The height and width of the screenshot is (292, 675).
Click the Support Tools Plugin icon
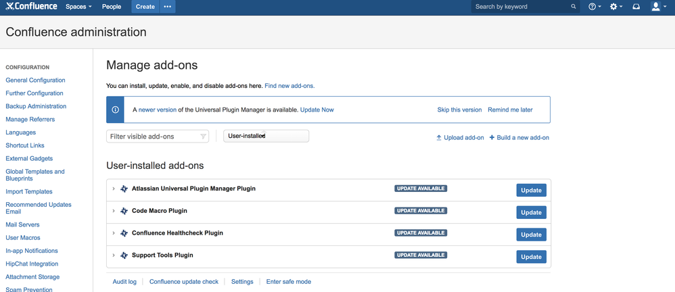point(124,255)
